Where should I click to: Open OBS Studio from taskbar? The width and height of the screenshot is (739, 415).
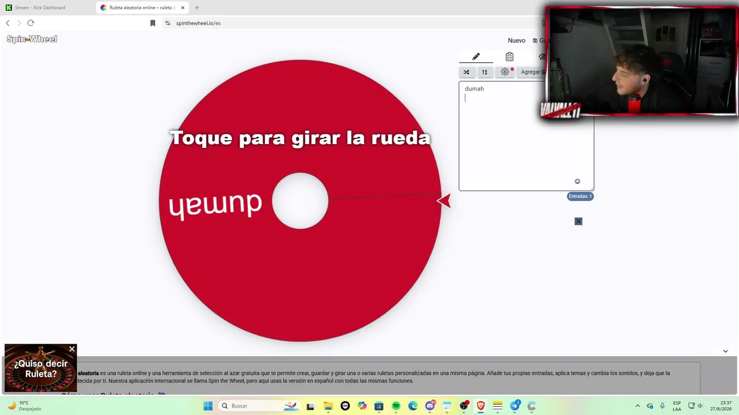[464, 406]
